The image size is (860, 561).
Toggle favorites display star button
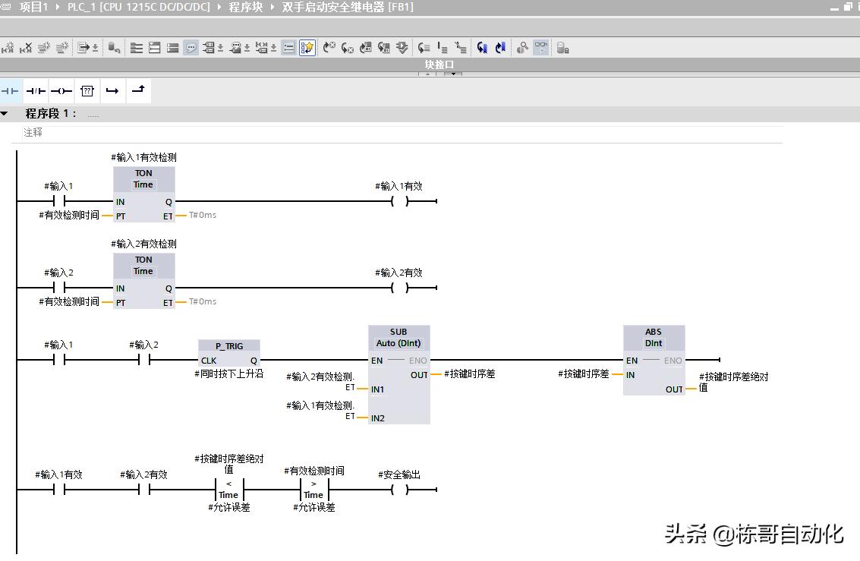pyautogui.click(x=307, y=48)
